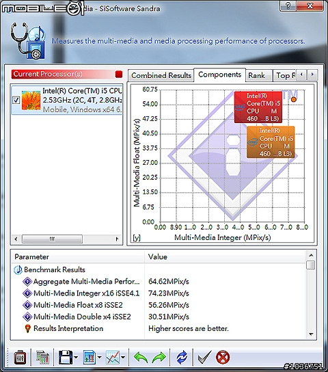
Task: Select the Benchmark Results row
Action: 159,269
